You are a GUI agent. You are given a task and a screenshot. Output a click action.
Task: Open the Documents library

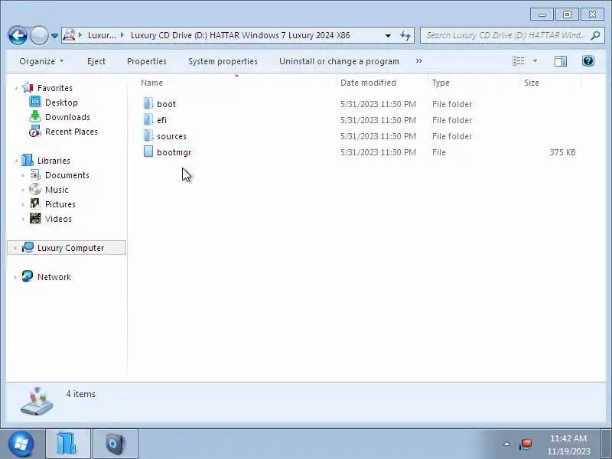click(67, 175)
